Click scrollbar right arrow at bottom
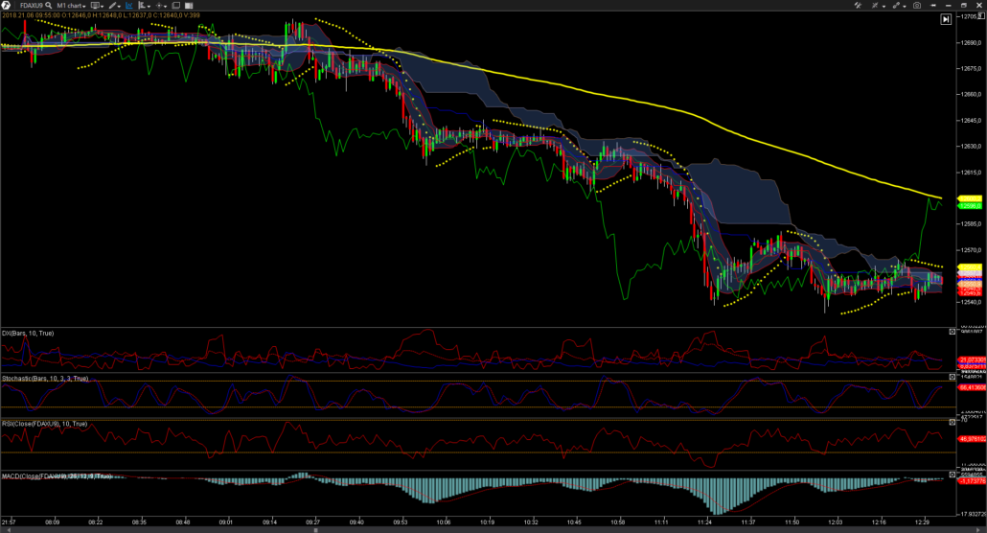The height and width of the screenshot is (533, 987). coord(978,530)
